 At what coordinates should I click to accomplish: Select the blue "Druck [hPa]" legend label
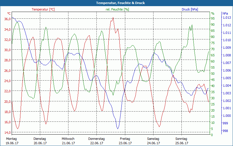(x=190, y=9)
